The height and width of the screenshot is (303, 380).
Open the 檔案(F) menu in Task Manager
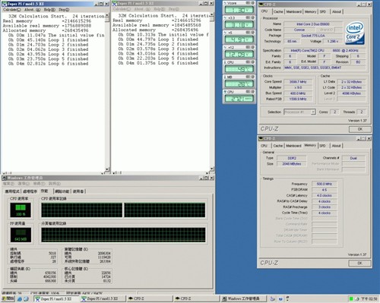pyautogui.click(x=8, y=184)
